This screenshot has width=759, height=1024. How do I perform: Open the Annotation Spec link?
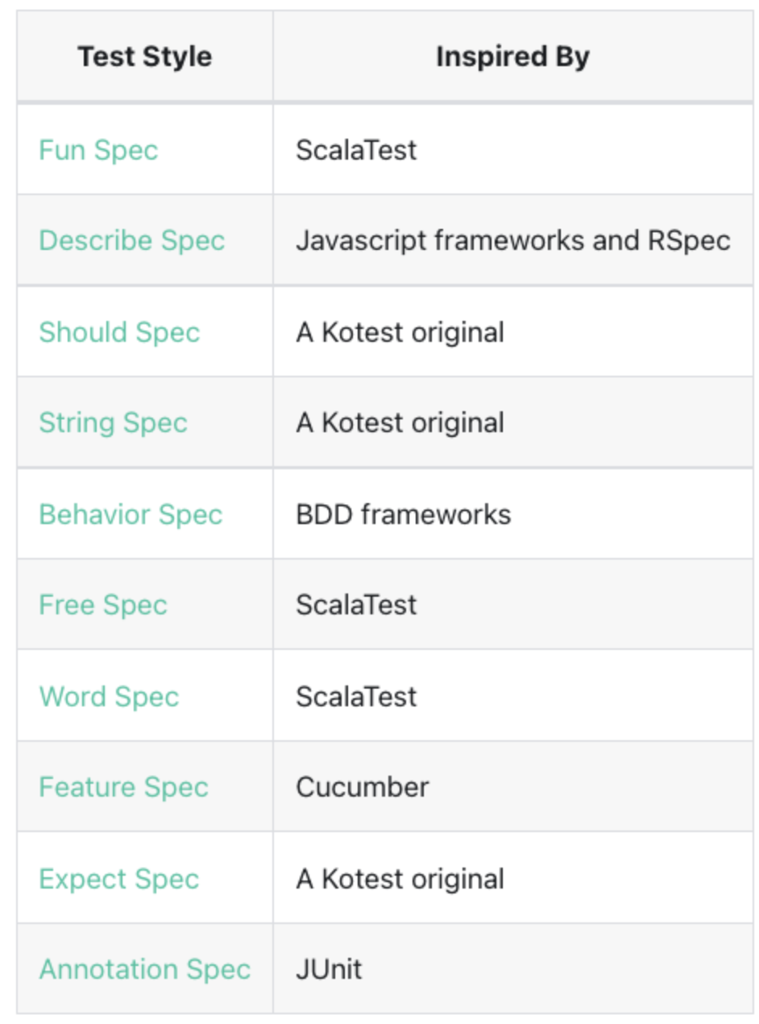(145, 968)
